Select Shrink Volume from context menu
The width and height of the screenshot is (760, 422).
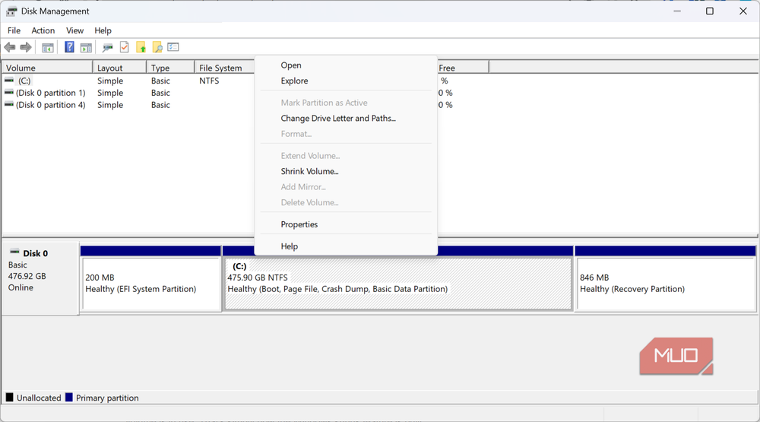[x=346, y=171]
